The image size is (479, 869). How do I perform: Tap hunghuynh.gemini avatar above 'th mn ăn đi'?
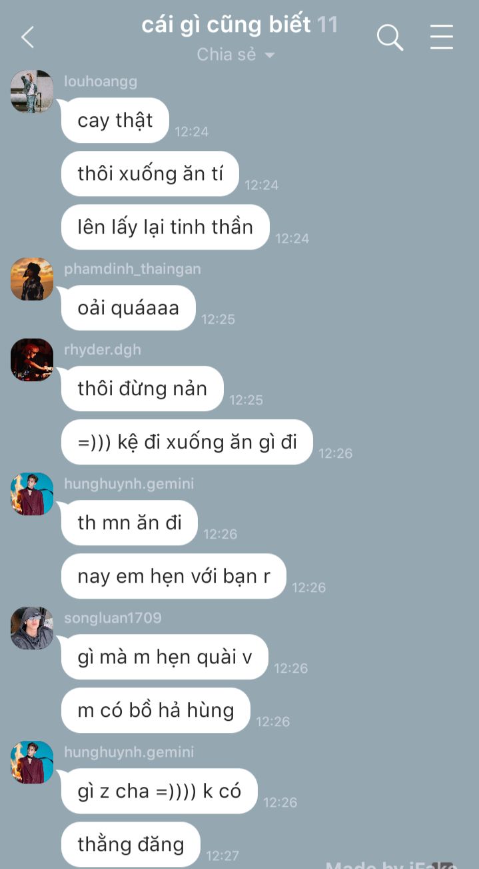click(x=32, y=494)
